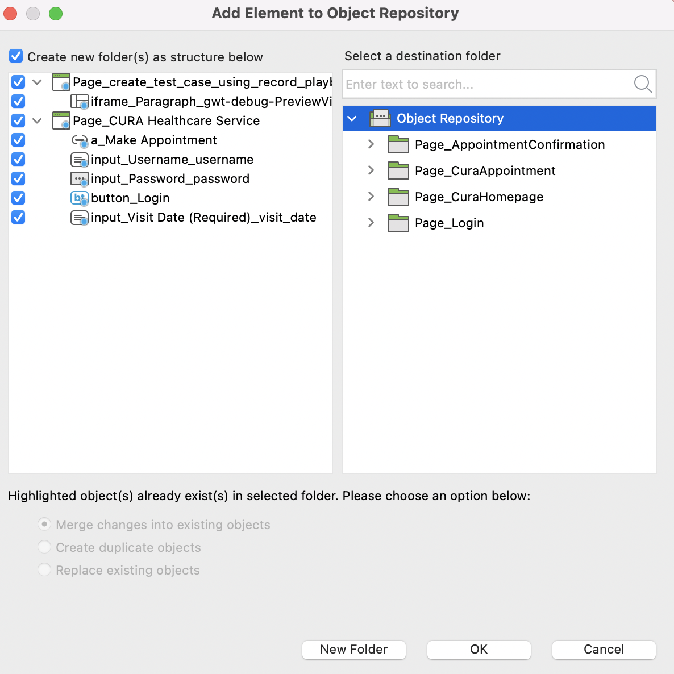The image size is (674, 674).
Task: Confirm with the OK button
Action: (479, 650)
